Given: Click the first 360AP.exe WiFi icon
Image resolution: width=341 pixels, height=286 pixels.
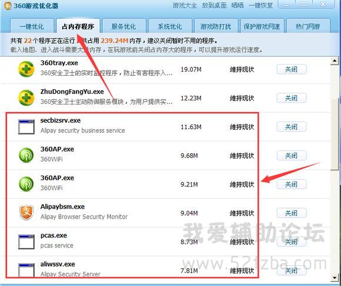Looking at the screenshot, I should pyautogui.click(x=26, y=155).
